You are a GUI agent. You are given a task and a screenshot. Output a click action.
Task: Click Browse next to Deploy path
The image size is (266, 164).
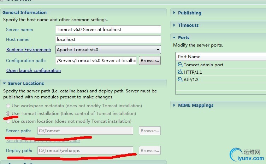(150, 151)
